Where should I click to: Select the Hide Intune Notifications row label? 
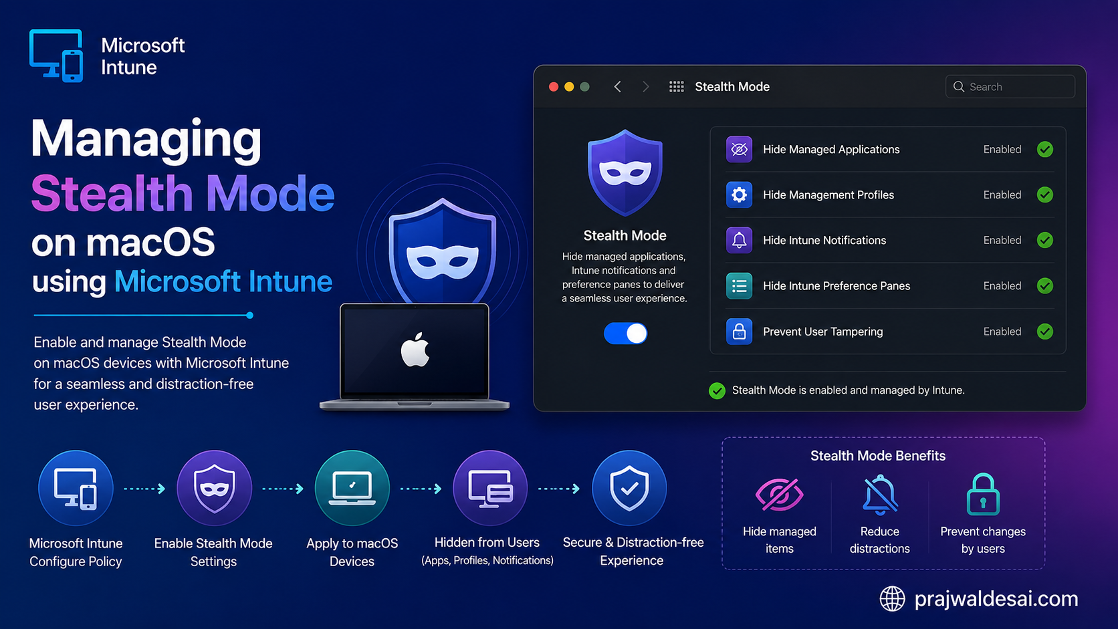[x=824, y=240]
